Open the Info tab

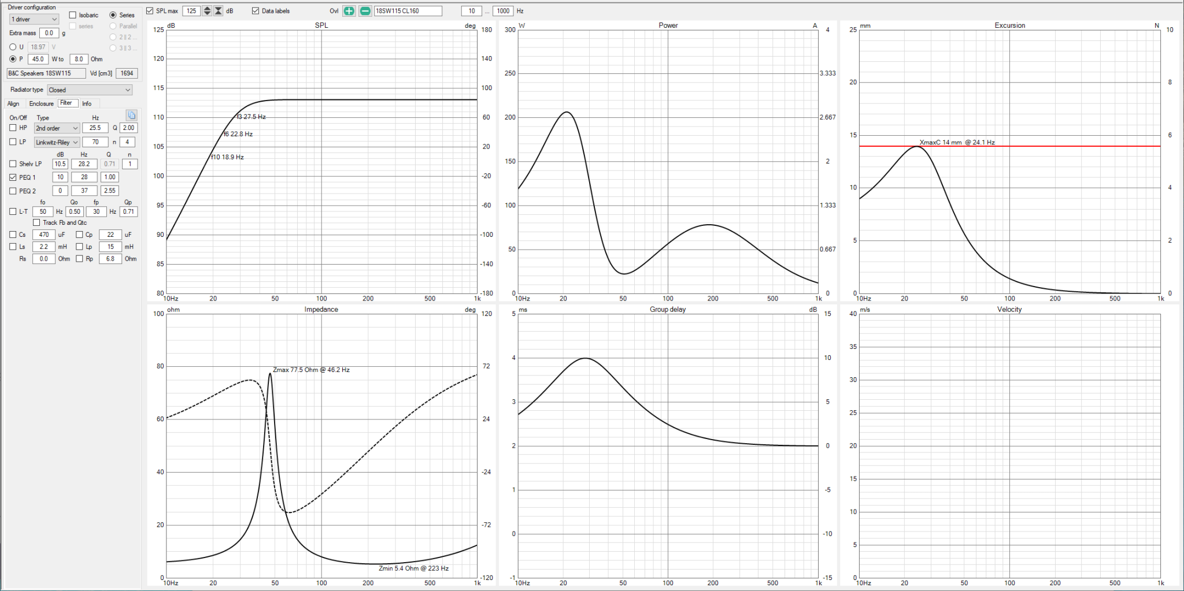pos(87,104)
